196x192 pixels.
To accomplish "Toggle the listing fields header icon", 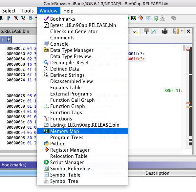I will point(146,31).
